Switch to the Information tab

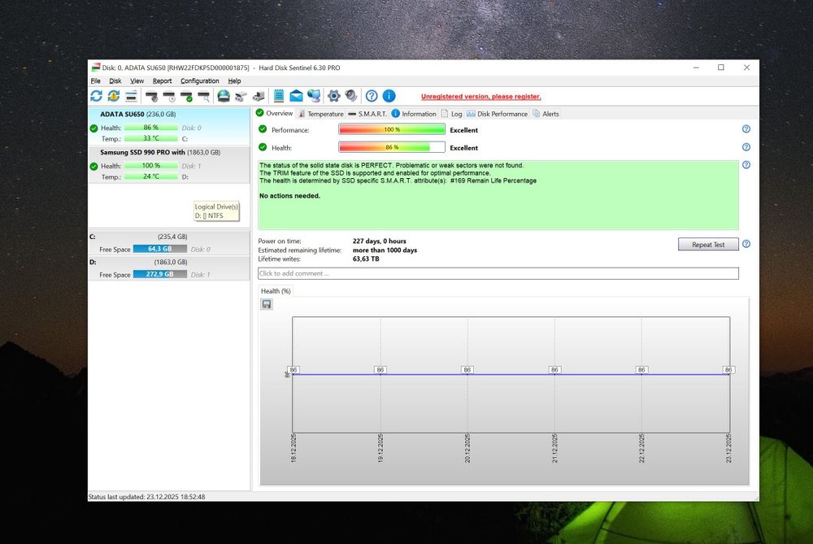[414, 114]
